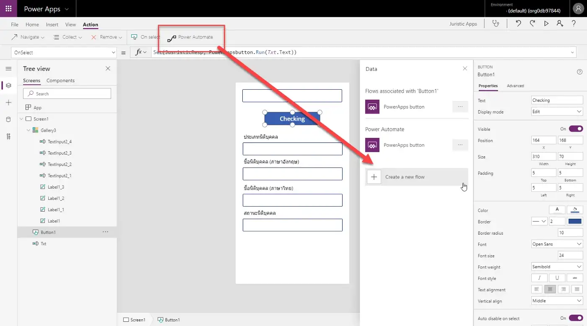Select Screen1 in the breadcrumb bar
Screen dimensions: 587x326
(x=134, y=320)
